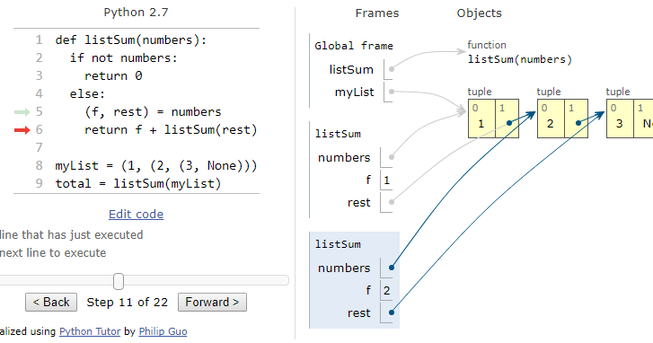
Task: Click the second tuple cell containing 2
Action: point(550,119)
